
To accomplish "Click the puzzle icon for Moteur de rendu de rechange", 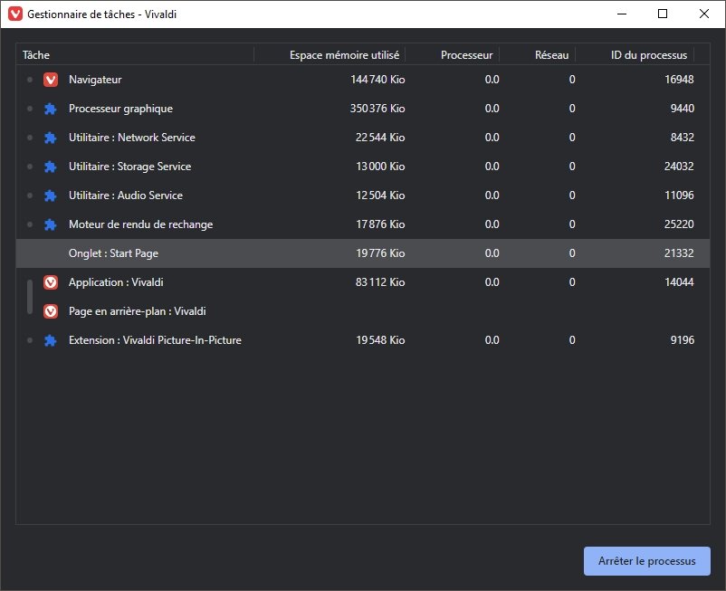I will (51, 224).
